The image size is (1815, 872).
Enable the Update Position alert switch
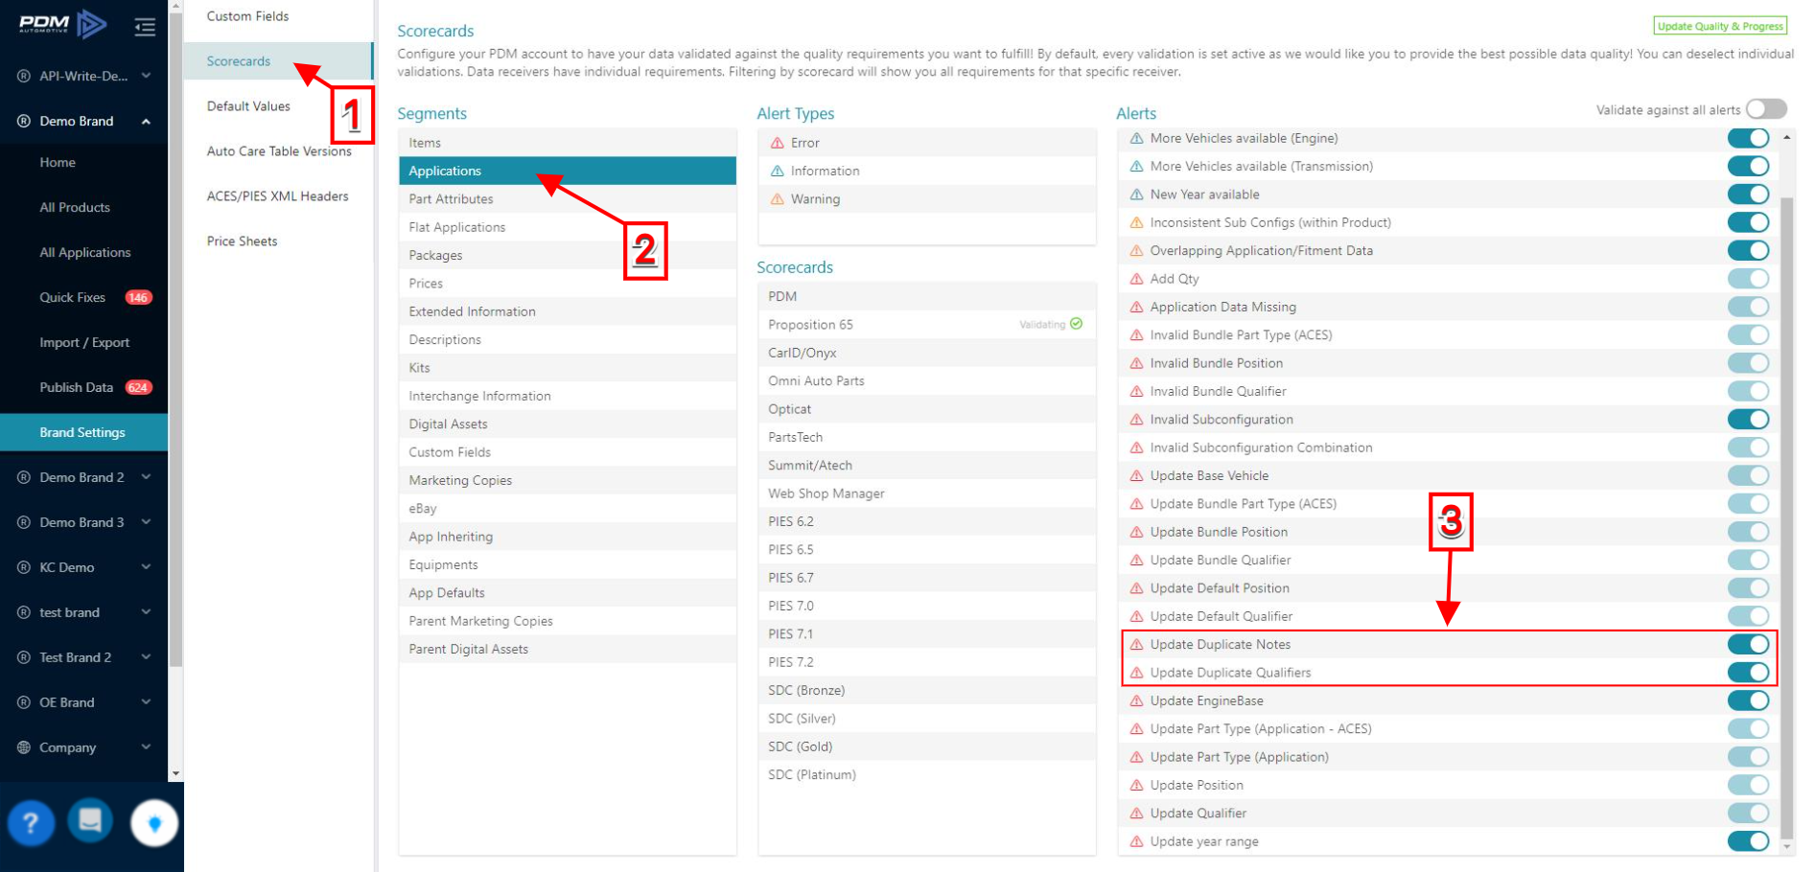pyautogui.click(x=1748, y=785)
